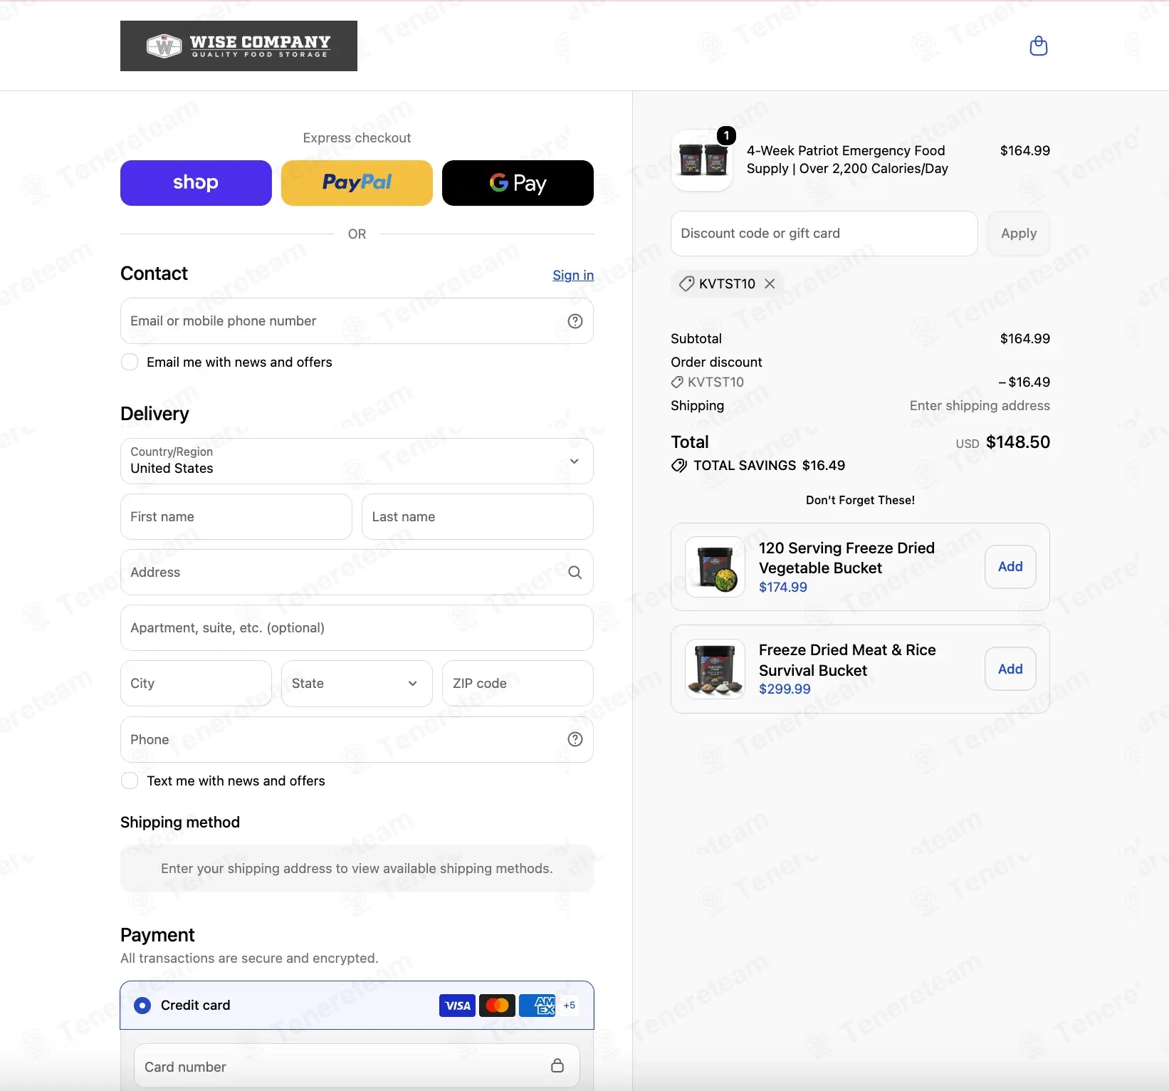
Task: Click the tag icon under Order discount
Action: pos(677,382)
